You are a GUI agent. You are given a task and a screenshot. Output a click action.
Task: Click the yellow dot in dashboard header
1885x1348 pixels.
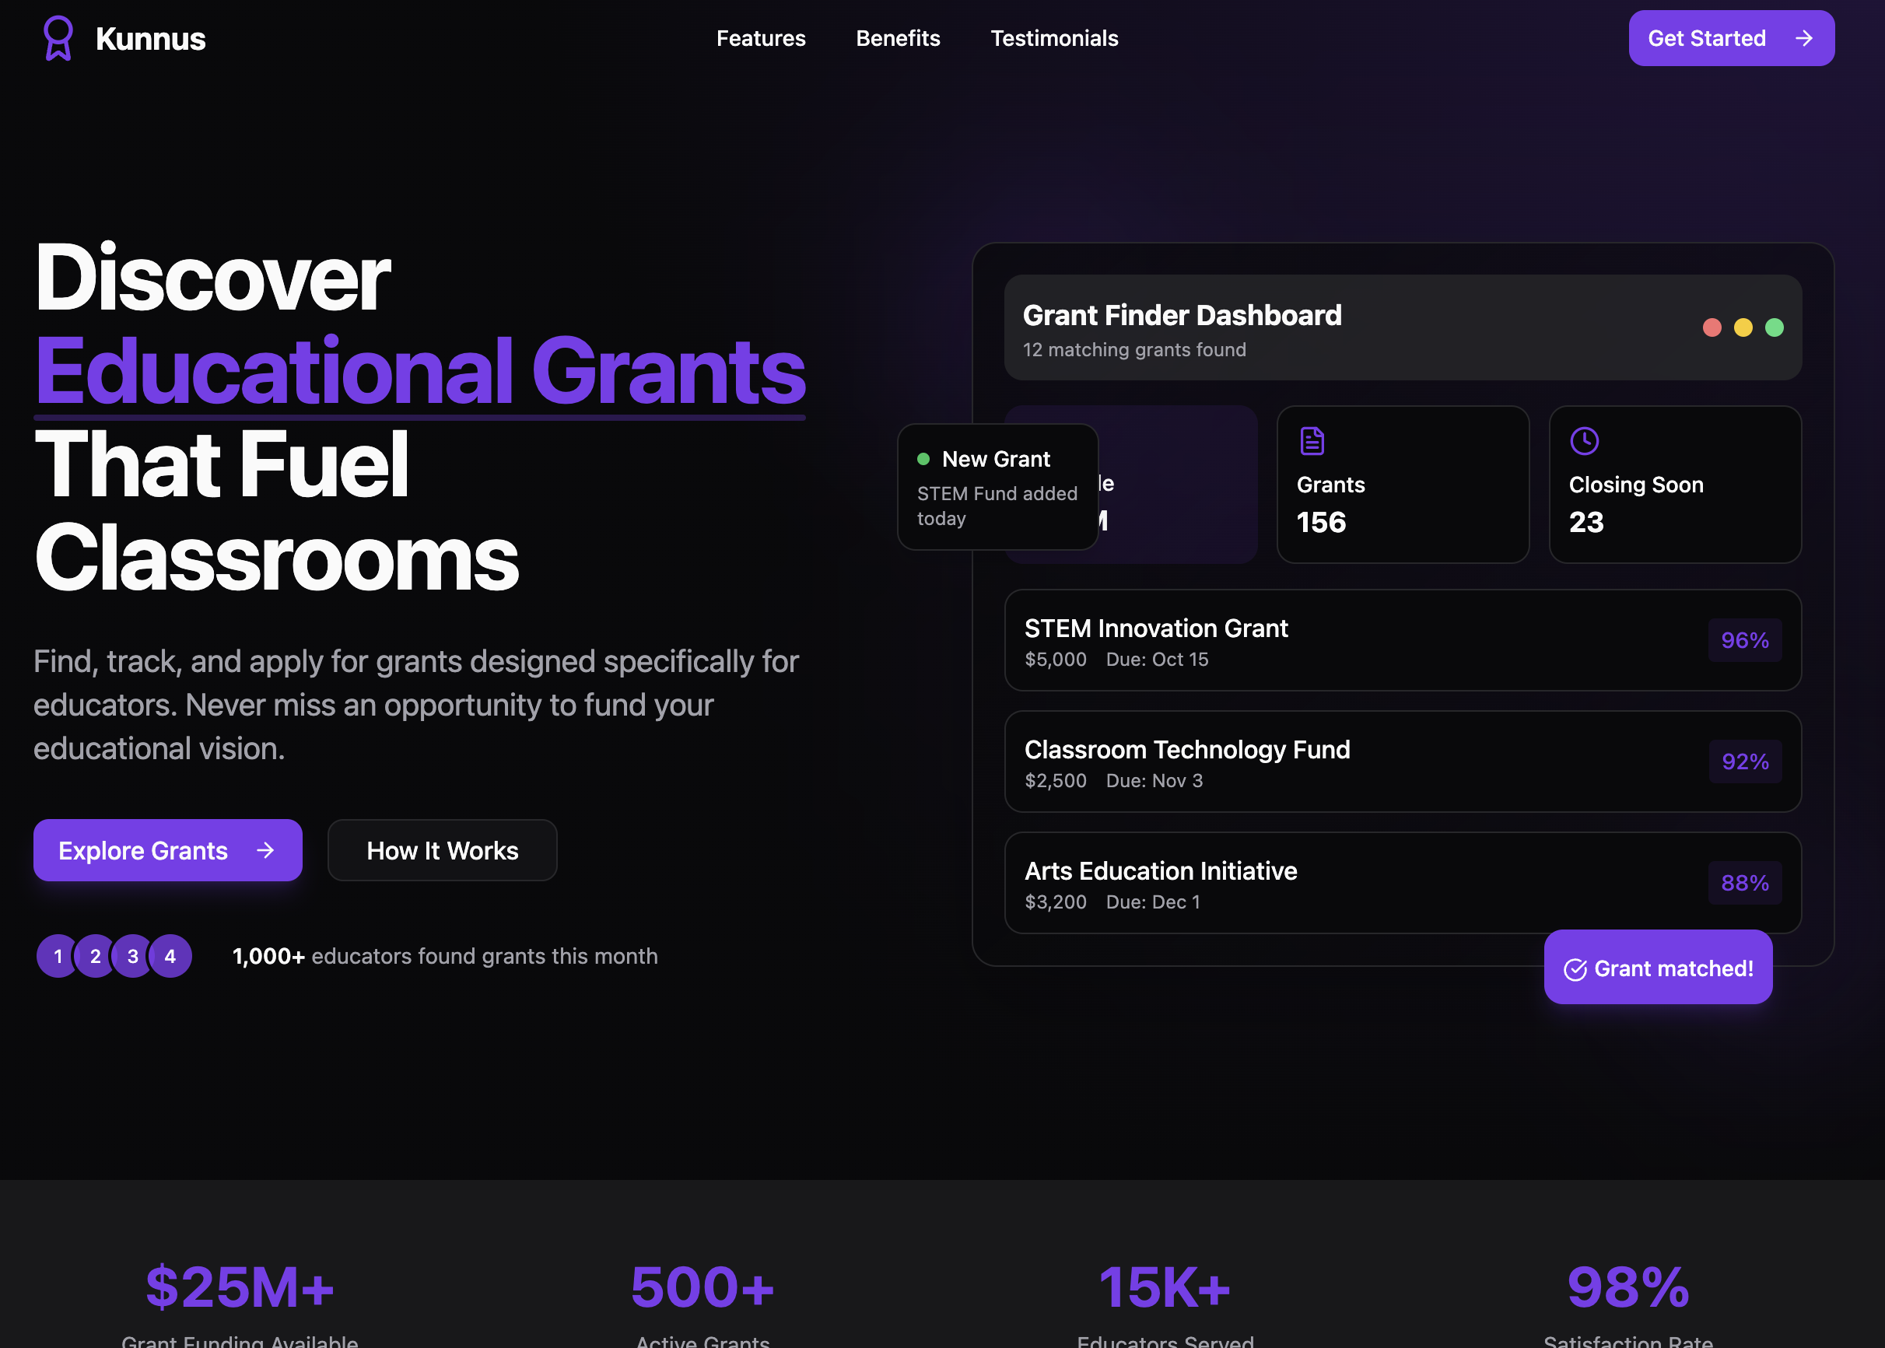pos(1743,328)
